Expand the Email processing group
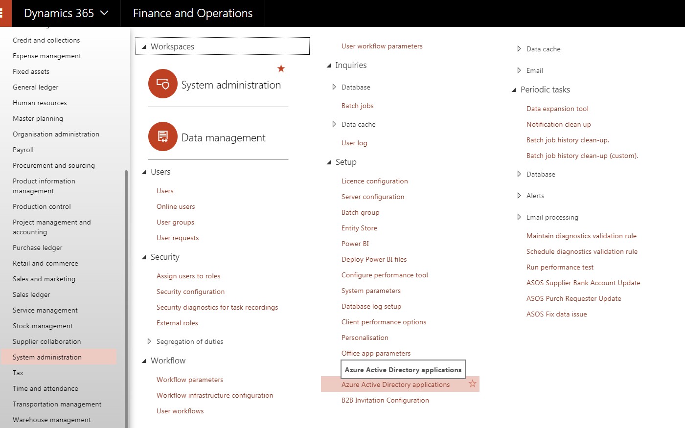Image resolution: width=685 pixels, height=428 pixels. [x=519, y=217]
